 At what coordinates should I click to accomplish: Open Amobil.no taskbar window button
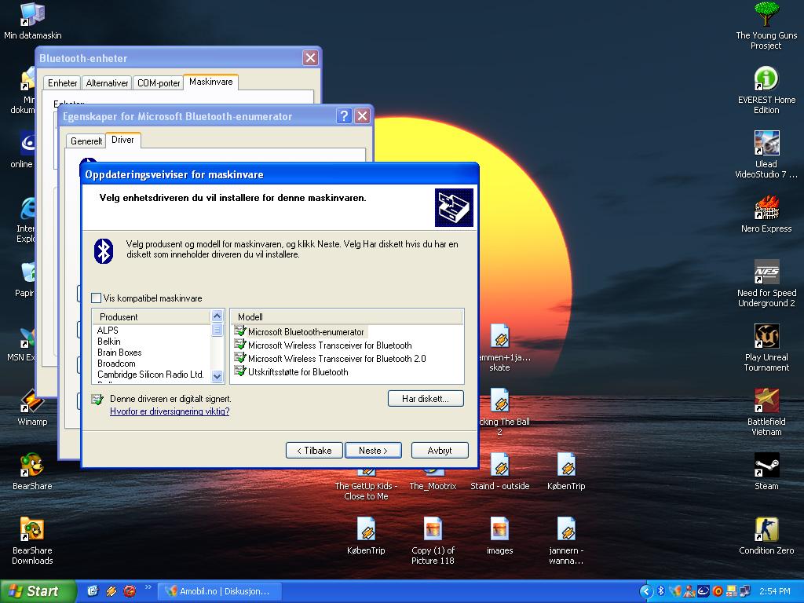tap(220, 591)
